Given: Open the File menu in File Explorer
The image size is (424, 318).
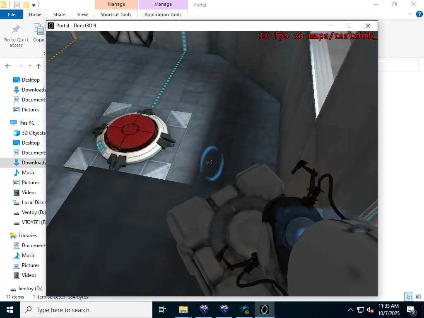Looking at the screenshot, I should [x=11, y=14].
